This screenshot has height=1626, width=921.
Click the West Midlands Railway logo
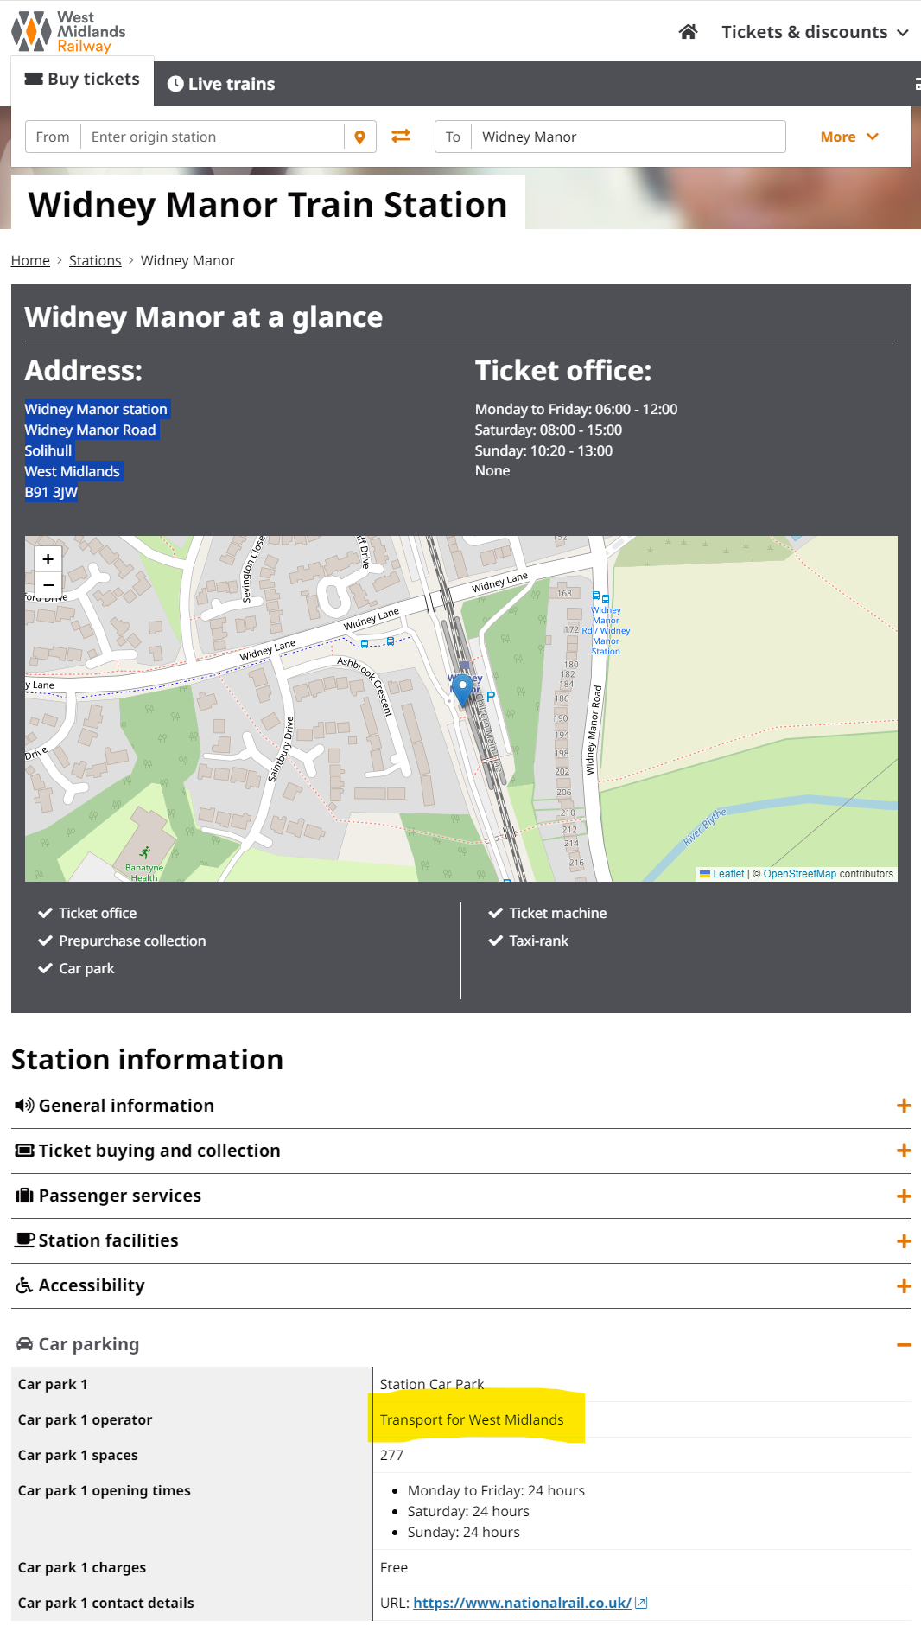68,32
